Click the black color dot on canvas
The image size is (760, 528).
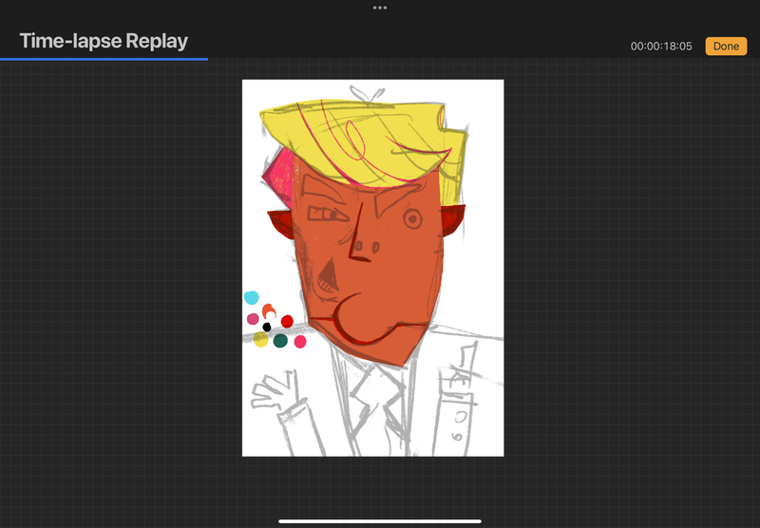(267, 327)
